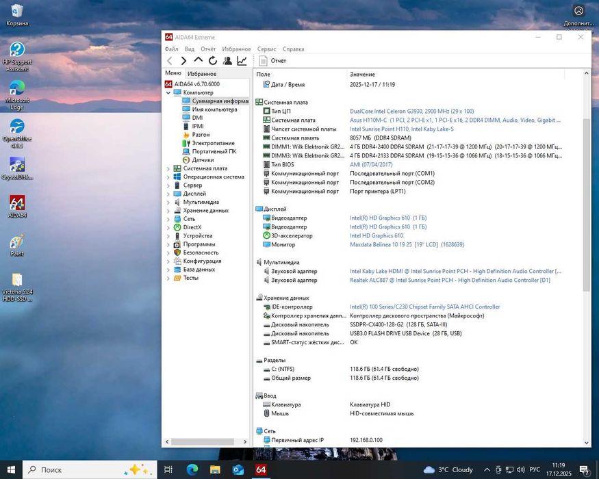The width and height of the screenshot is (599, 479).
Task: Click the Forward navigation arrow in toolbar
Action: 183,61
